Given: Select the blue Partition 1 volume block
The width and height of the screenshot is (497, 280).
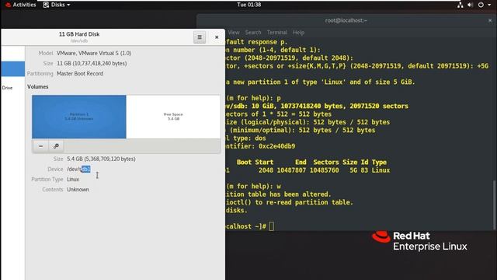Looking at the screenshot, I should pyautogui.click(x=79, y=117).
